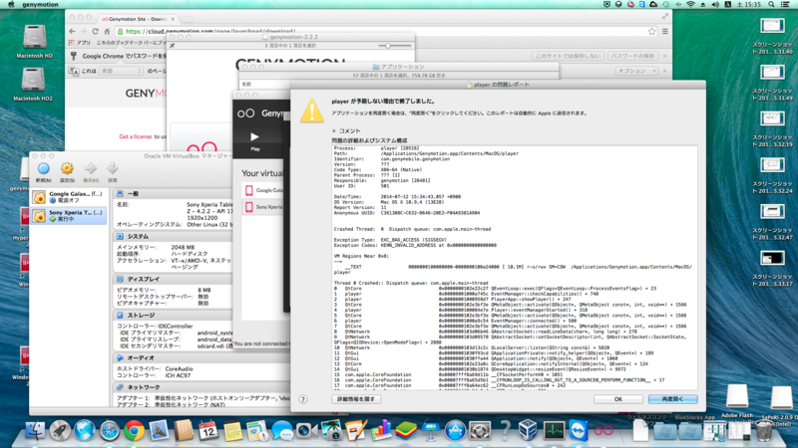Open TeamViewer from the Dock

pyautogui.click(x=579, y=430)
